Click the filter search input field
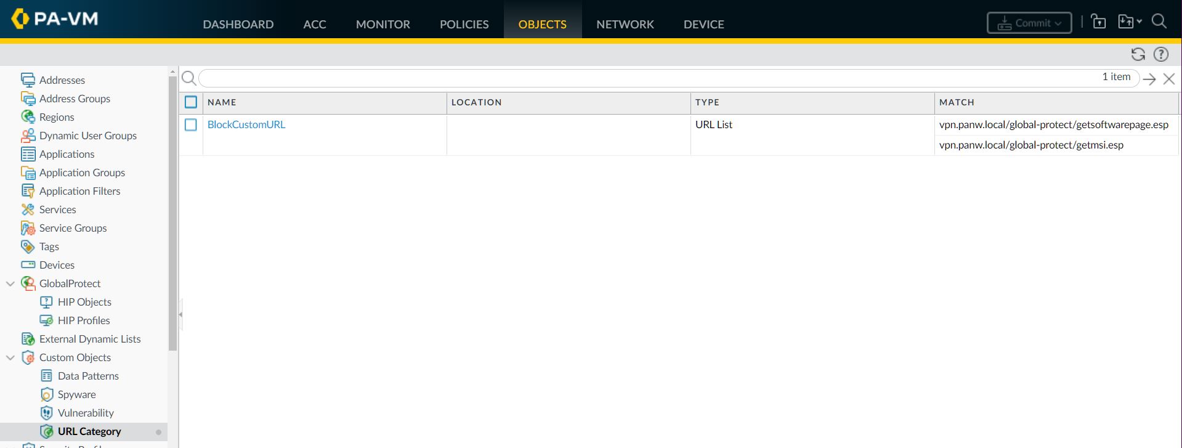Viewport: 1182px width, 448px height. (669, 78)
